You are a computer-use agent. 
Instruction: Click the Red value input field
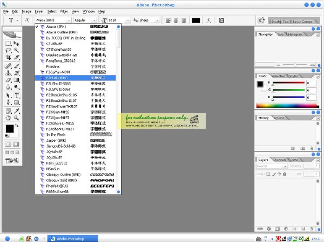pyautogui.click(x=311, y=83)
